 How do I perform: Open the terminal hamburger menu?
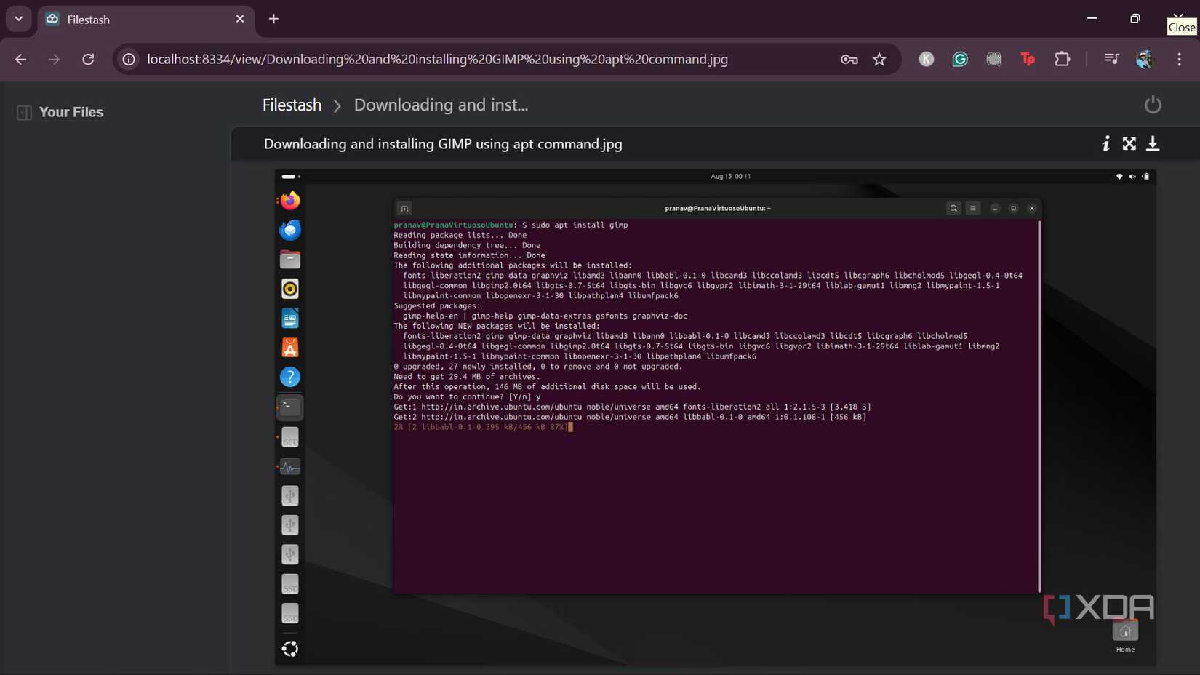pyautogui.click(x=973, y=208)
